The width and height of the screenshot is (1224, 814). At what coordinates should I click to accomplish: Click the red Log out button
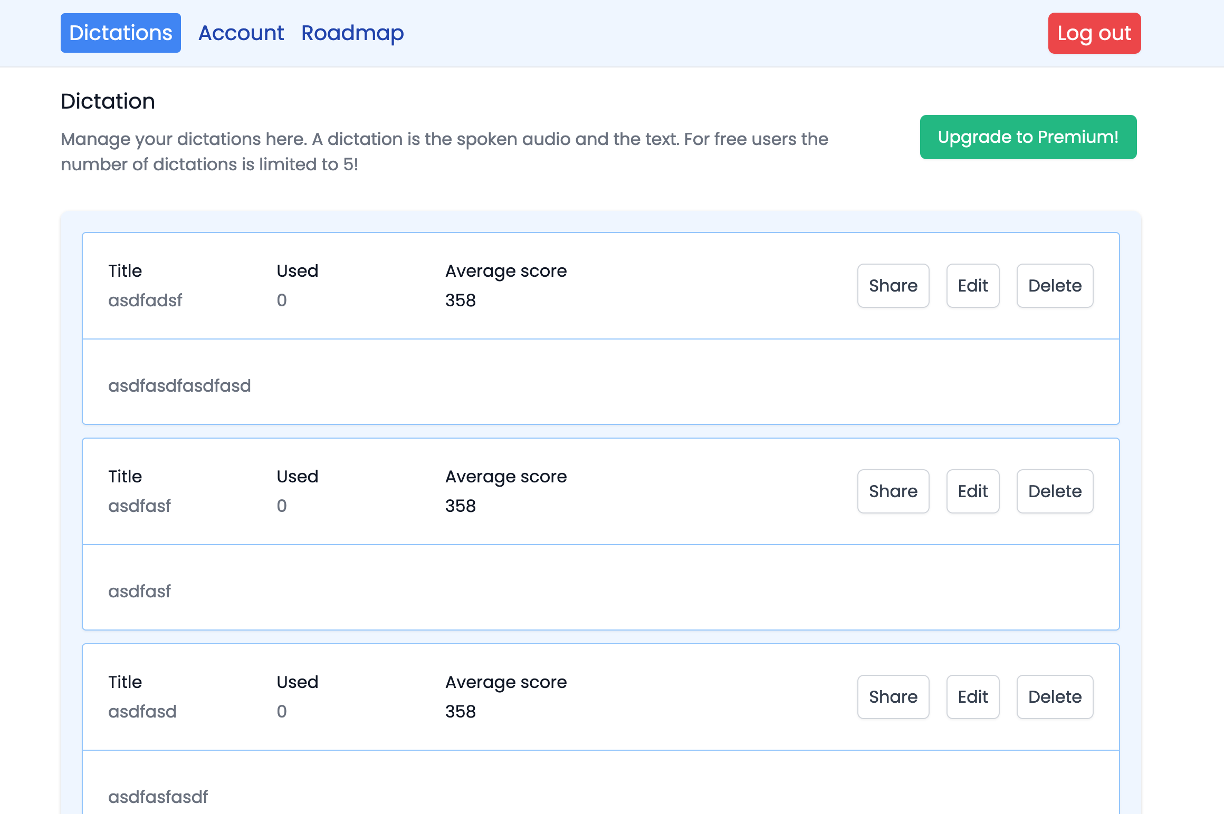pyautogui.click(x=1094, y=33)
